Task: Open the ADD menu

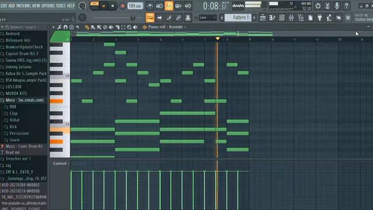Action: pos(12,6)
